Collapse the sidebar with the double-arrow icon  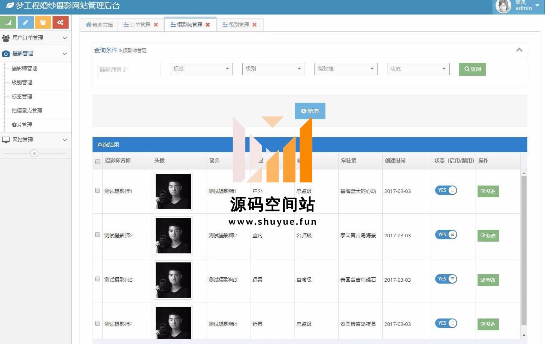click(35, 153)
